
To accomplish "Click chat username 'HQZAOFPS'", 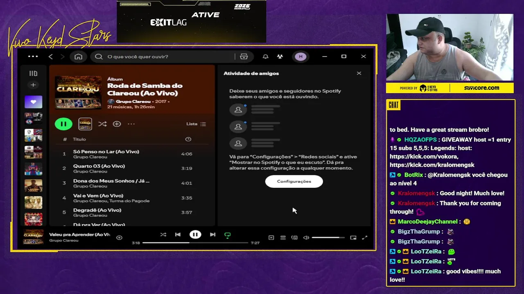I will [420, 140].
